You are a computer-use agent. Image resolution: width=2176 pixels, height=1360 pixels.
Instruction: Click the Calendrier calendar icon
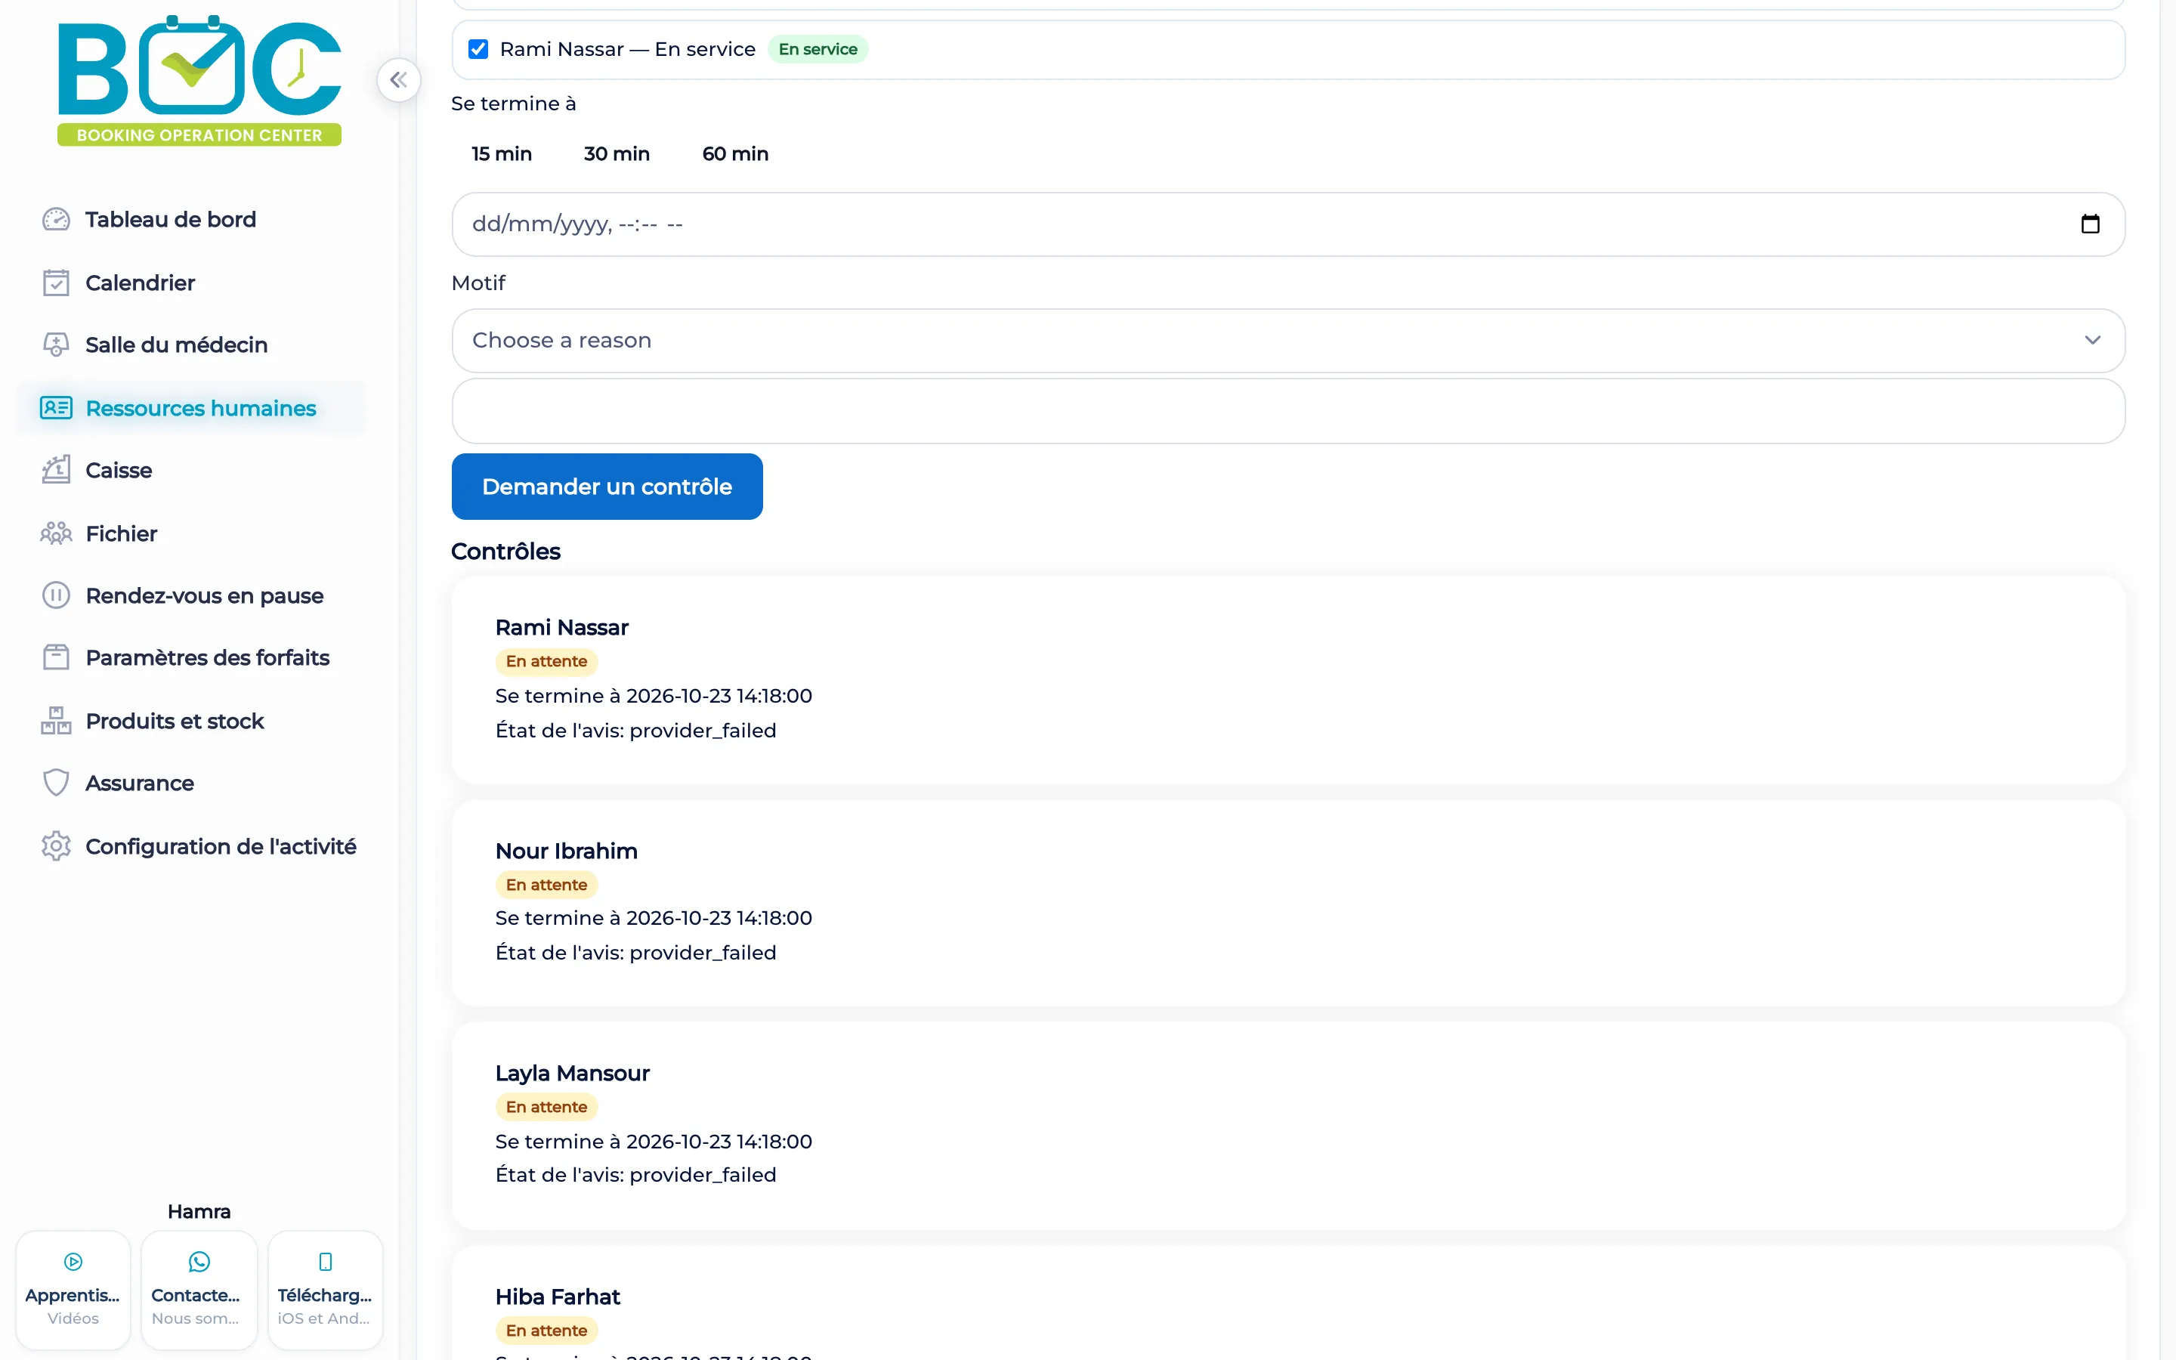tap(56, 283)
